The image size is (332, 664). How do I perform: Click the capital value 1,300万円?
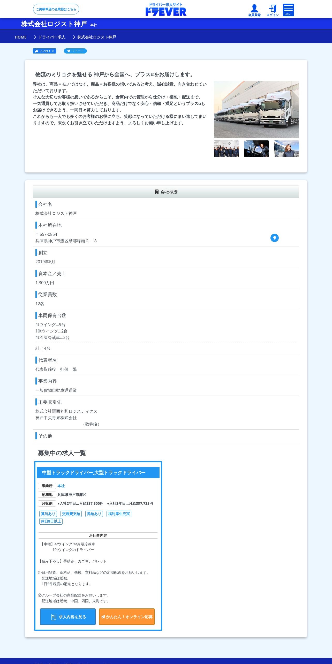pos(45,283)
